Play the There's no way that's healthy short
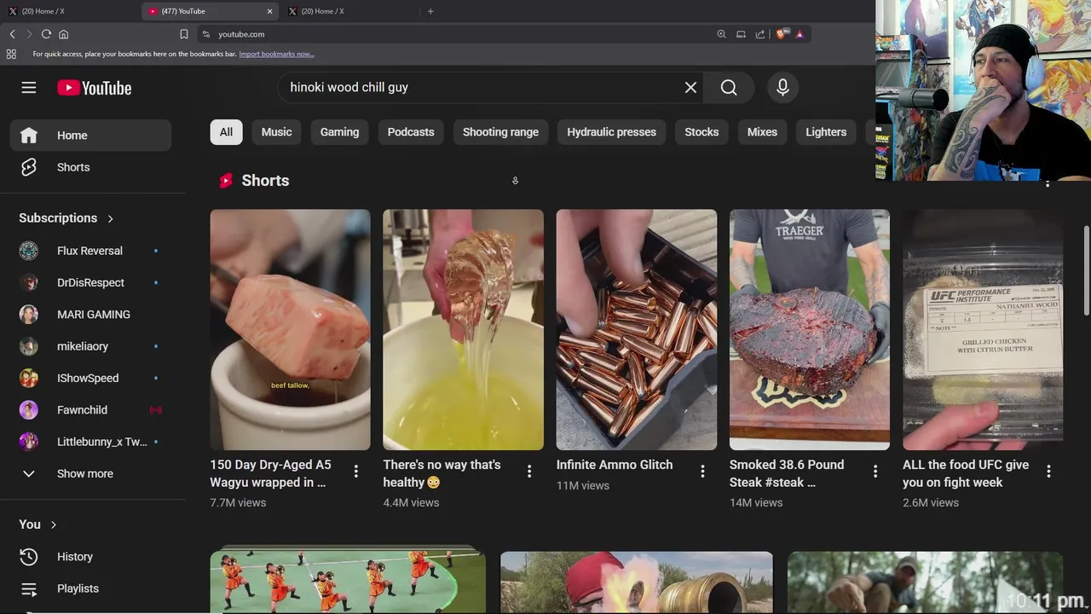 tap(463, 330)
